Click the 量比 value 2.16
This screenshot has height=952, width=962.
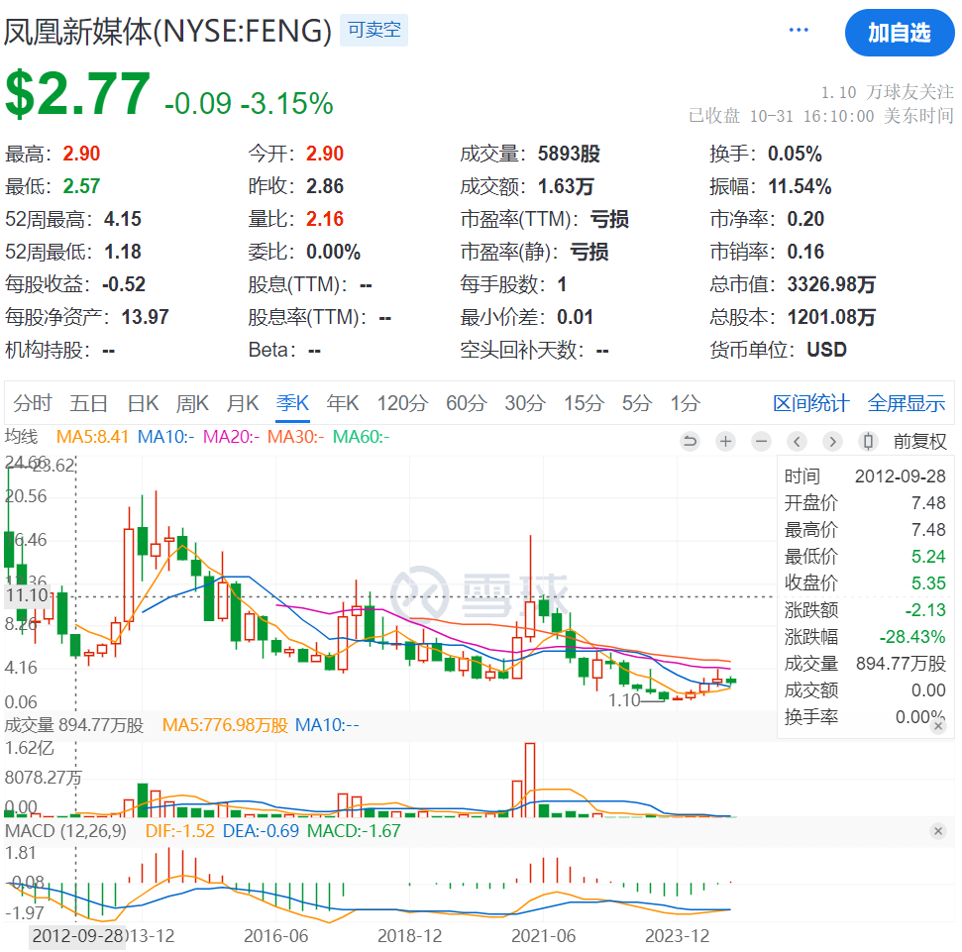[325, 218]
